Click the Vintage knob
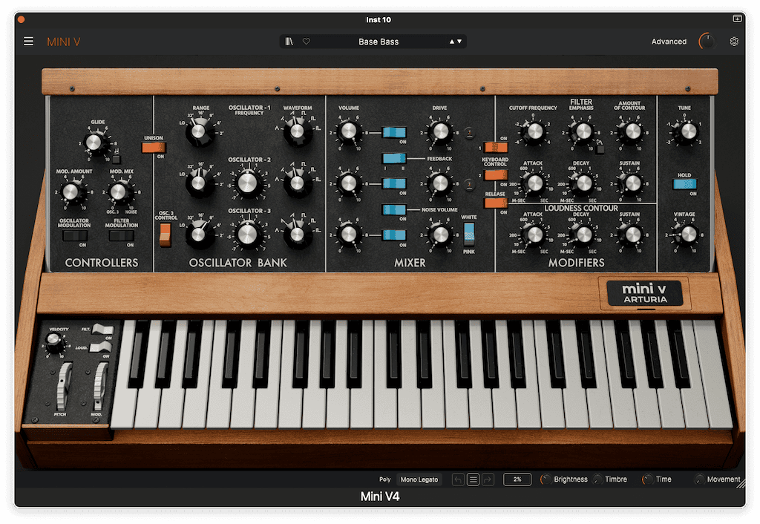Image resolution: width=760 pixels, height=524 pixels. [688, 235]
